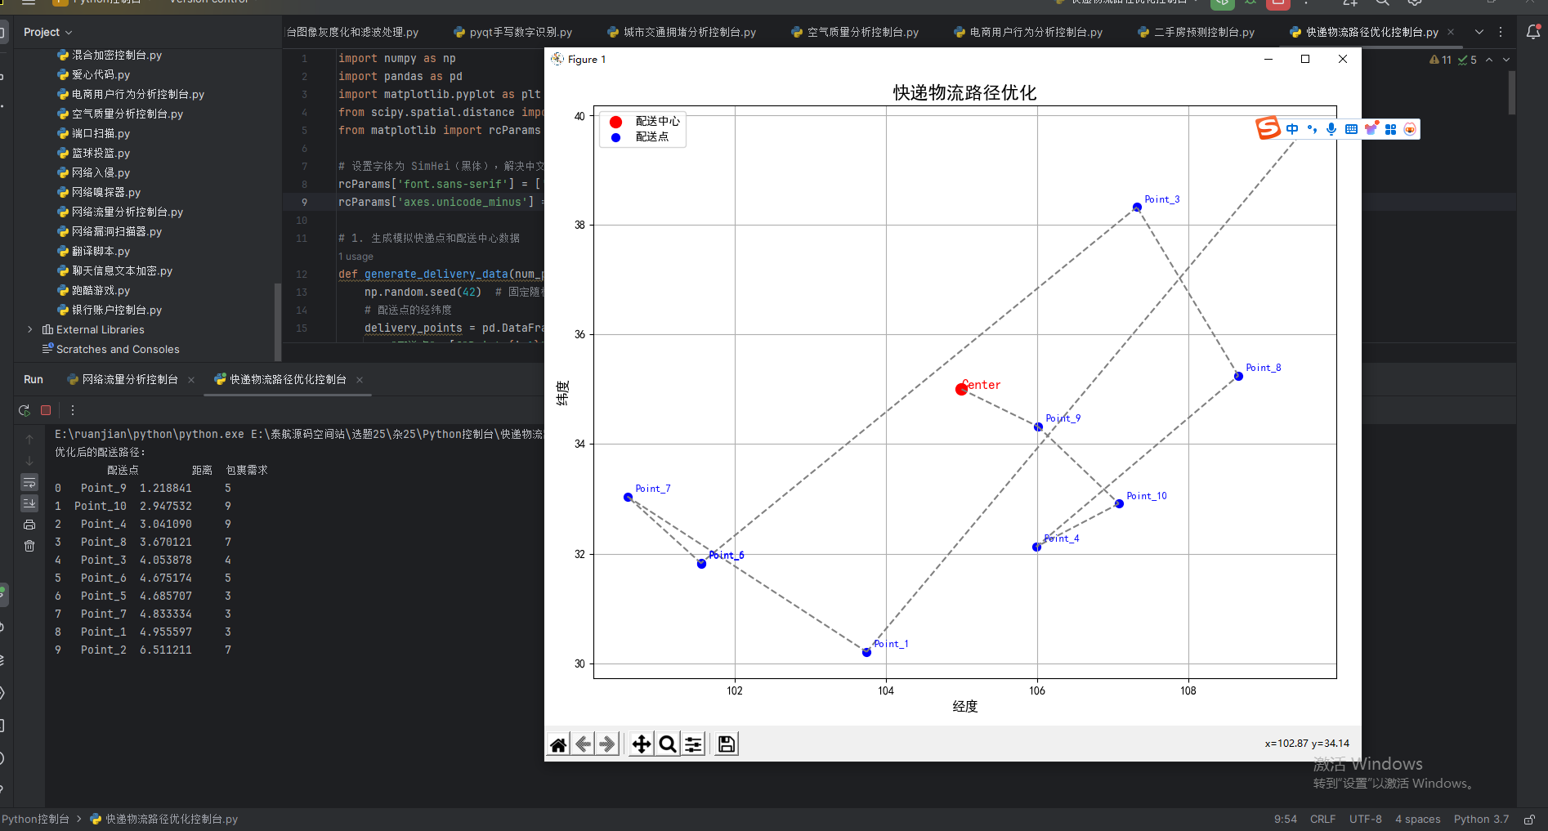
Task: Open Sogou assistant avatar icon
Action: pos(1410,129)
